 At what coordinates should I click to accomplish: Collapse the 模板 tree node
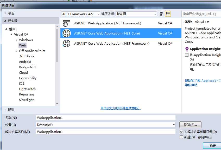(x=6, y=29)
